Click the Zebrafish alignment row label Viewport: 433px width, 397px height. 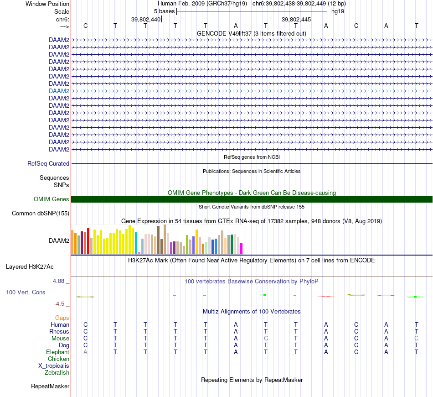[57, 372]
